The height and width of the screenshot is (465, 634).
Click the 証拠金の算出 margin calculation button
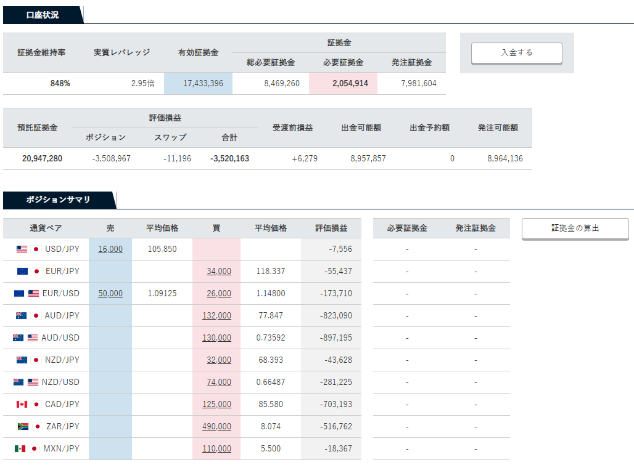point(575,228)
